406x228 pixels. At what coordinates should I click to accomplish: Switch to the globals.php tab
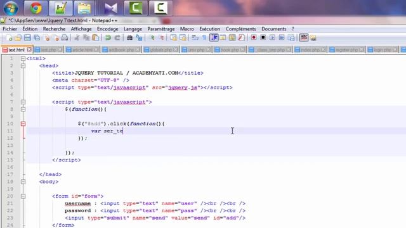click(160, 49)
